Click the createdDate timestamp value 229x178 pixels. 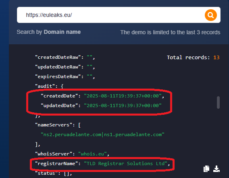[x=123, y=96]
